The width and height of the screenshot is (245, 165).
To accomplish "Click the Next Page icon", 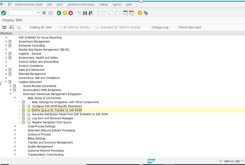I will [111, 13].
